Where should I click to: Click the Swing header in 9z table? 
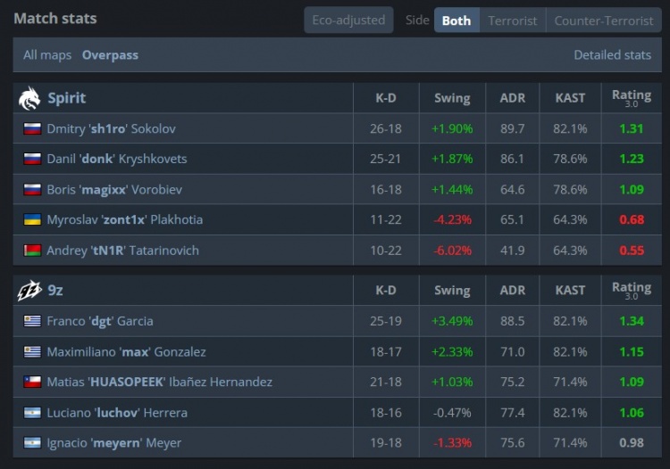453,291
